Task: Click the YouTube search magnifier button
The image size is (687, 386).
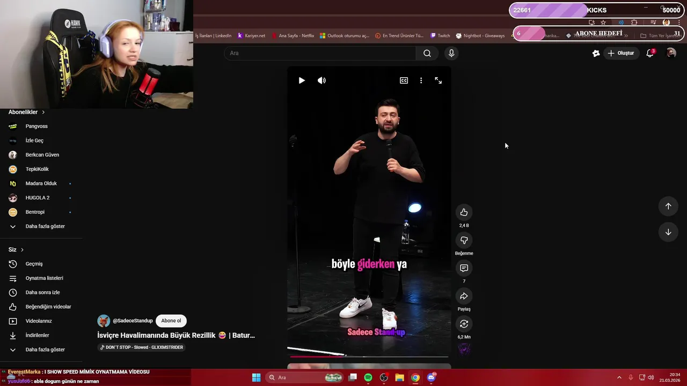Action: [x=427, y=53]
